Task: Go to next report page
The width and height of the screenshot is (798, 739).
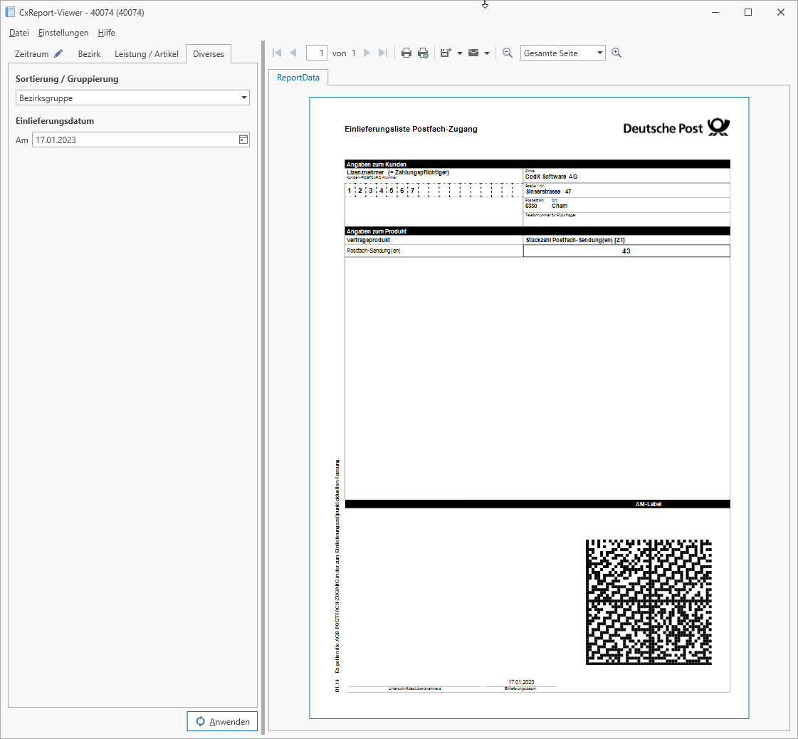Action: point(367,53)
